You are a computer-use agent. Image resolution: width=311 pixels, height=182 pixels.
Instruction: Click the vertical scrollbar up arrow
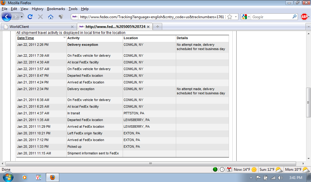309,34
